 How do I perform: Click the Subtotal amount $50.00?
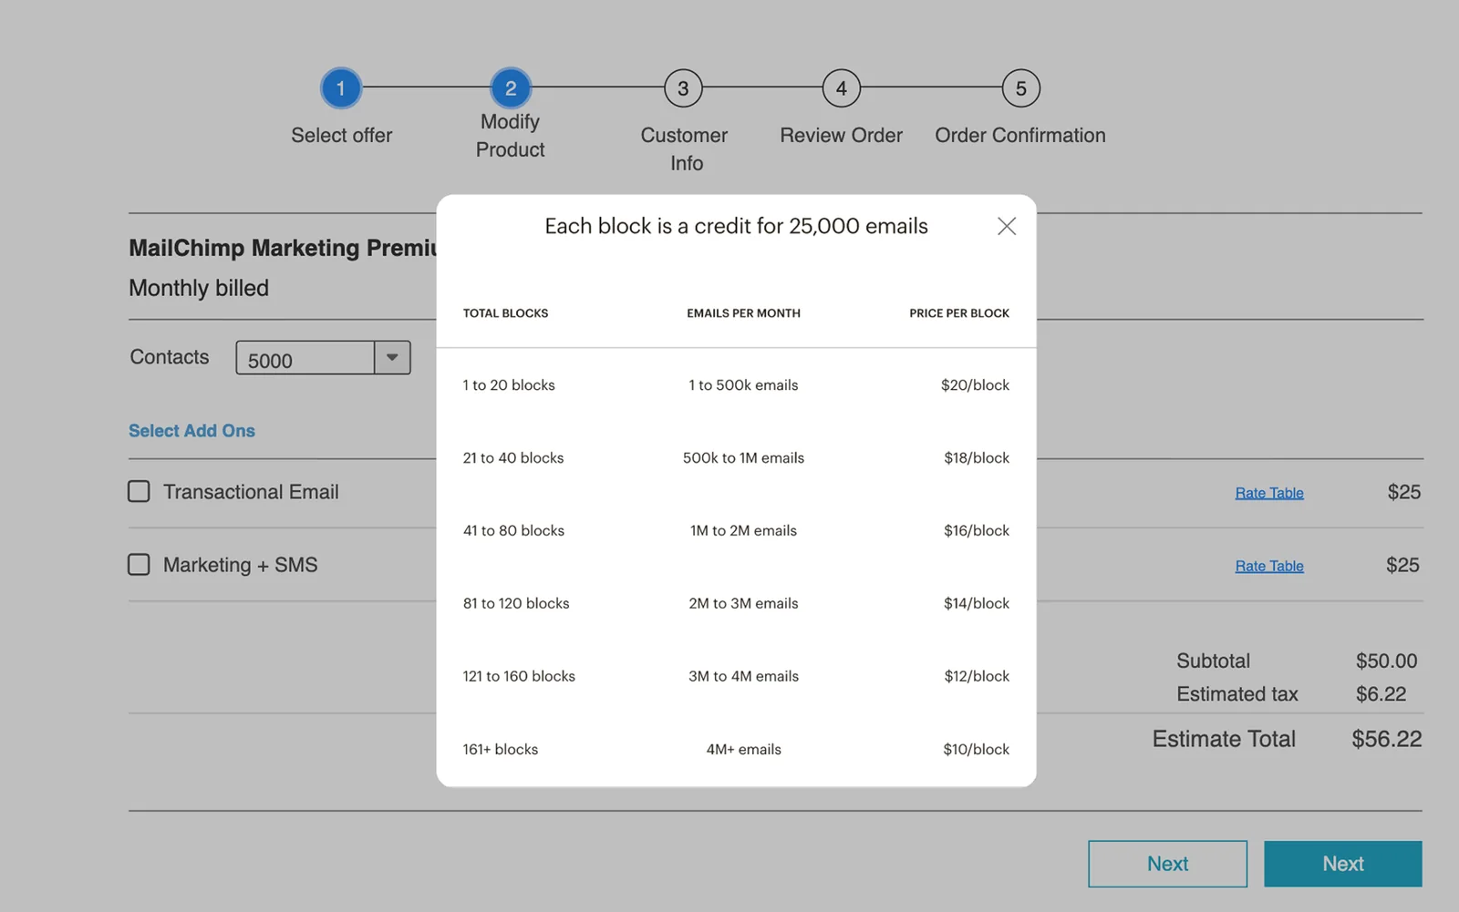coord(1387,661)
